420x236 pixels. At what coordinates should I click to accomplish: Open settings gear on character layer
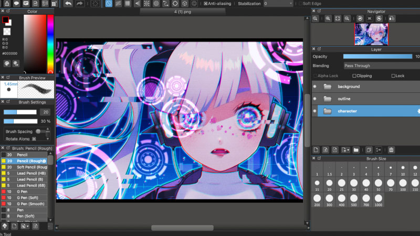point(418,111)
